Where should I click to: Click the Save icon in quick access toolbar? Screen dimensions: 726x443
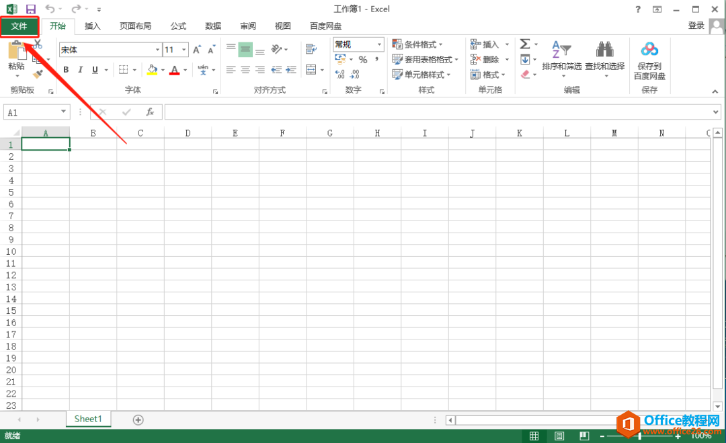click(30, 9)
